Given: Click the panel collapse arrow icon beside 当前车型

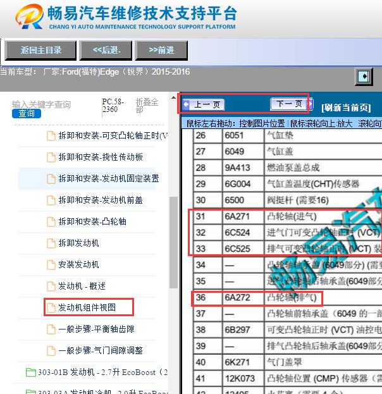Looking at the screenshot, I should (364, 76).
